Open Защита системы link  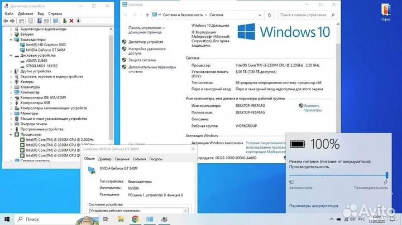pyautogui.click(x=142, y=60)
